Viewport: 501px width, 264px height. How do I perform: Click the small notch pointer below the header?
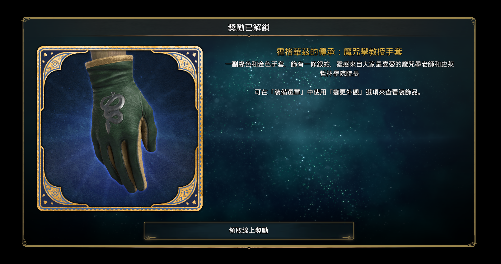pyautogui.click(x=249, y=36)
